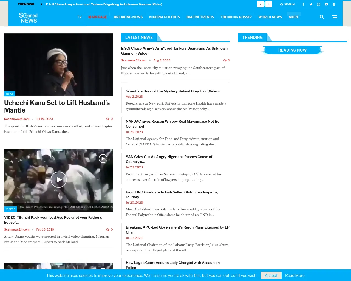The width and height of the screenshot is (351, 281).
Task: Select the Latest News tab heading
Action: [x=139, y=37]
